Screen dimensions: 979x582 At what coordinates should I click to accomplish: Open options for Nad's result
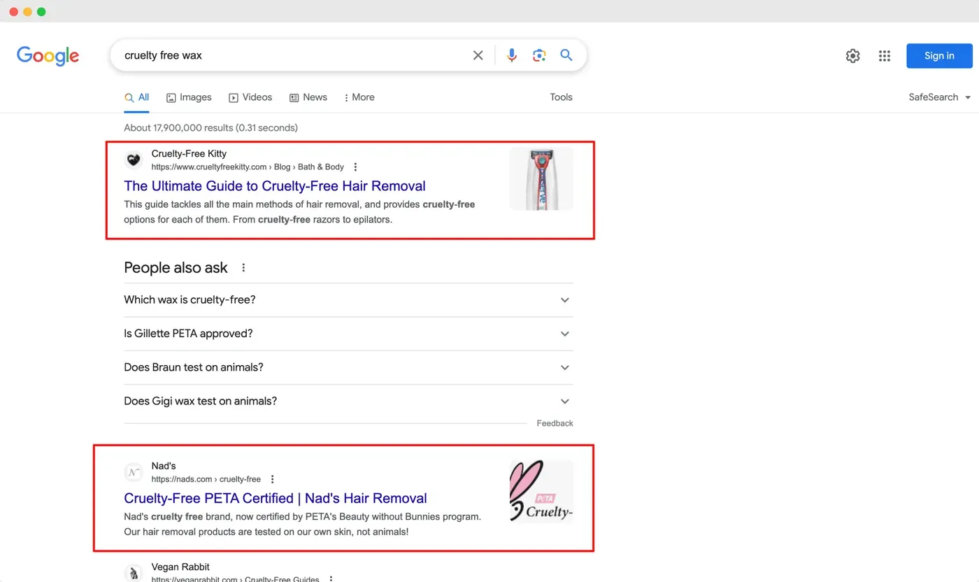[272, 479]
